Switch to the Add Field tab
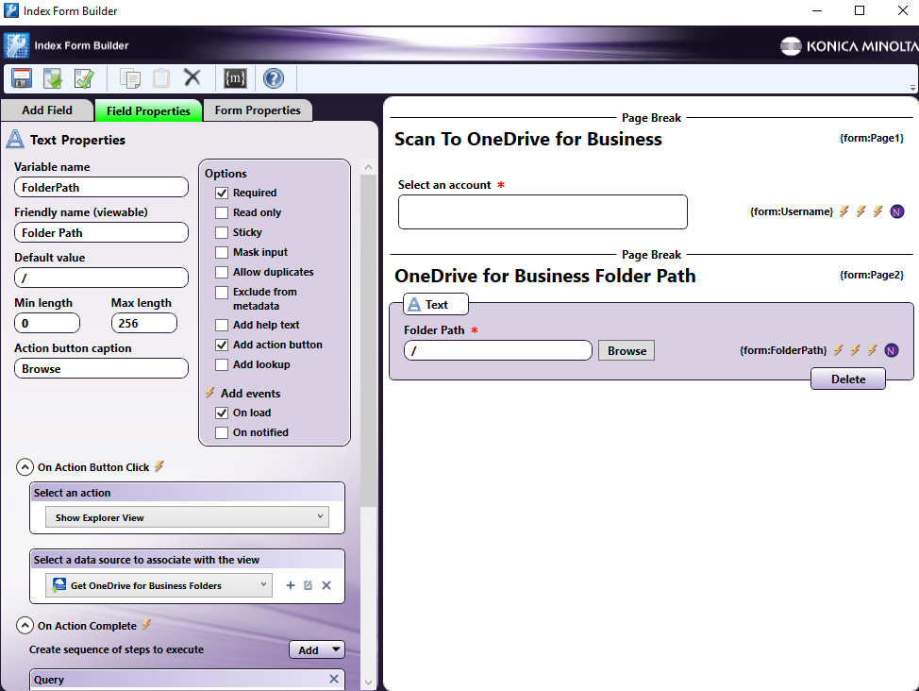This screenshot has width=919, height=691. coord(47,110)
